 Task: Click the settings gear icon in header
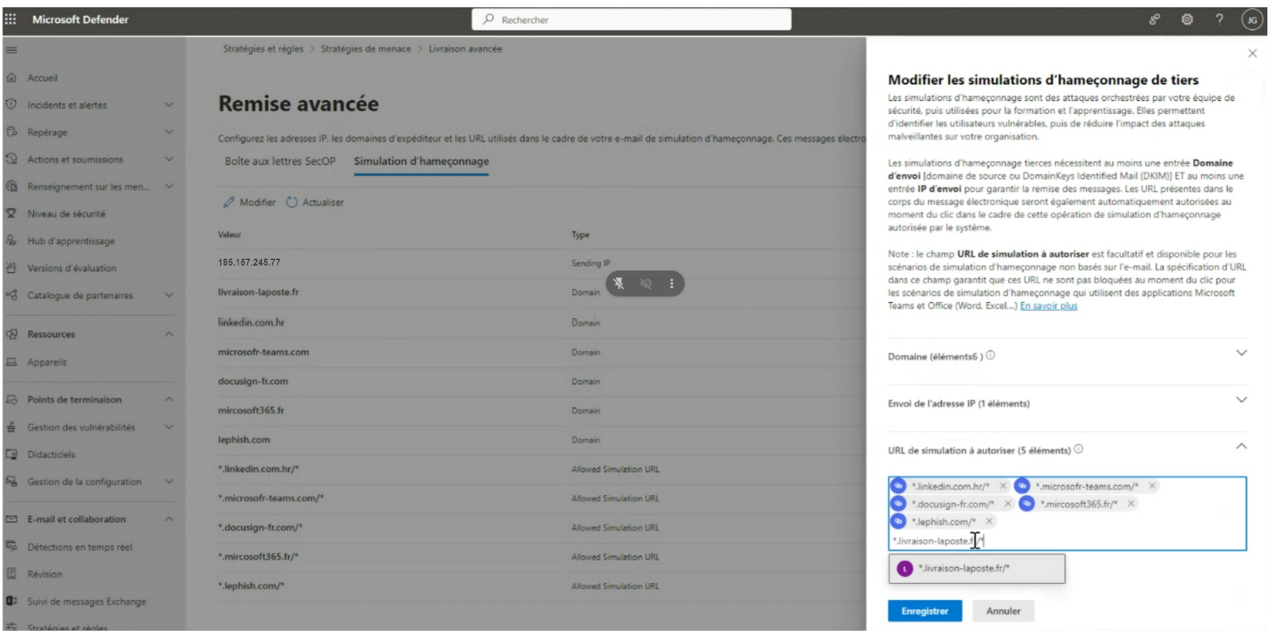tap(1187, 19)
